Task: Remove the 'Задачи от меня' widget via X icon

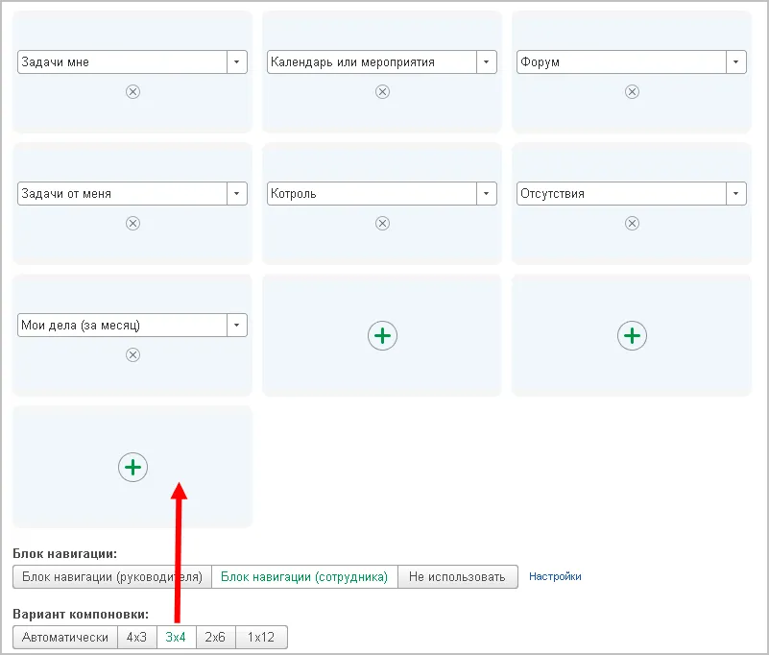Action: click(x=132, y=223)
